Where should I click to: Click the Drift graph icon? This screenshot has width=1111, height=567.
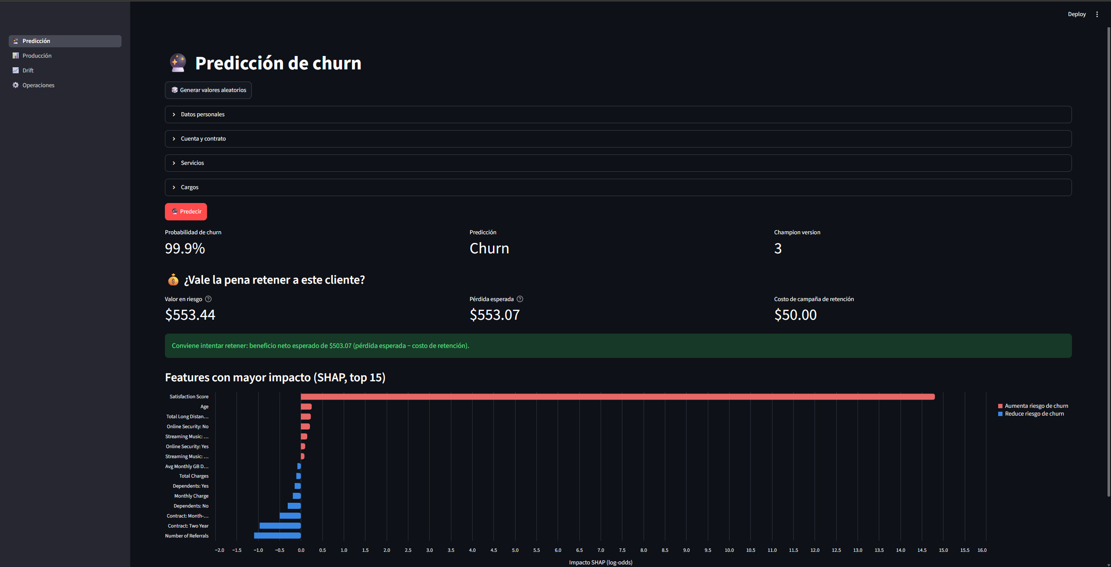16,70
